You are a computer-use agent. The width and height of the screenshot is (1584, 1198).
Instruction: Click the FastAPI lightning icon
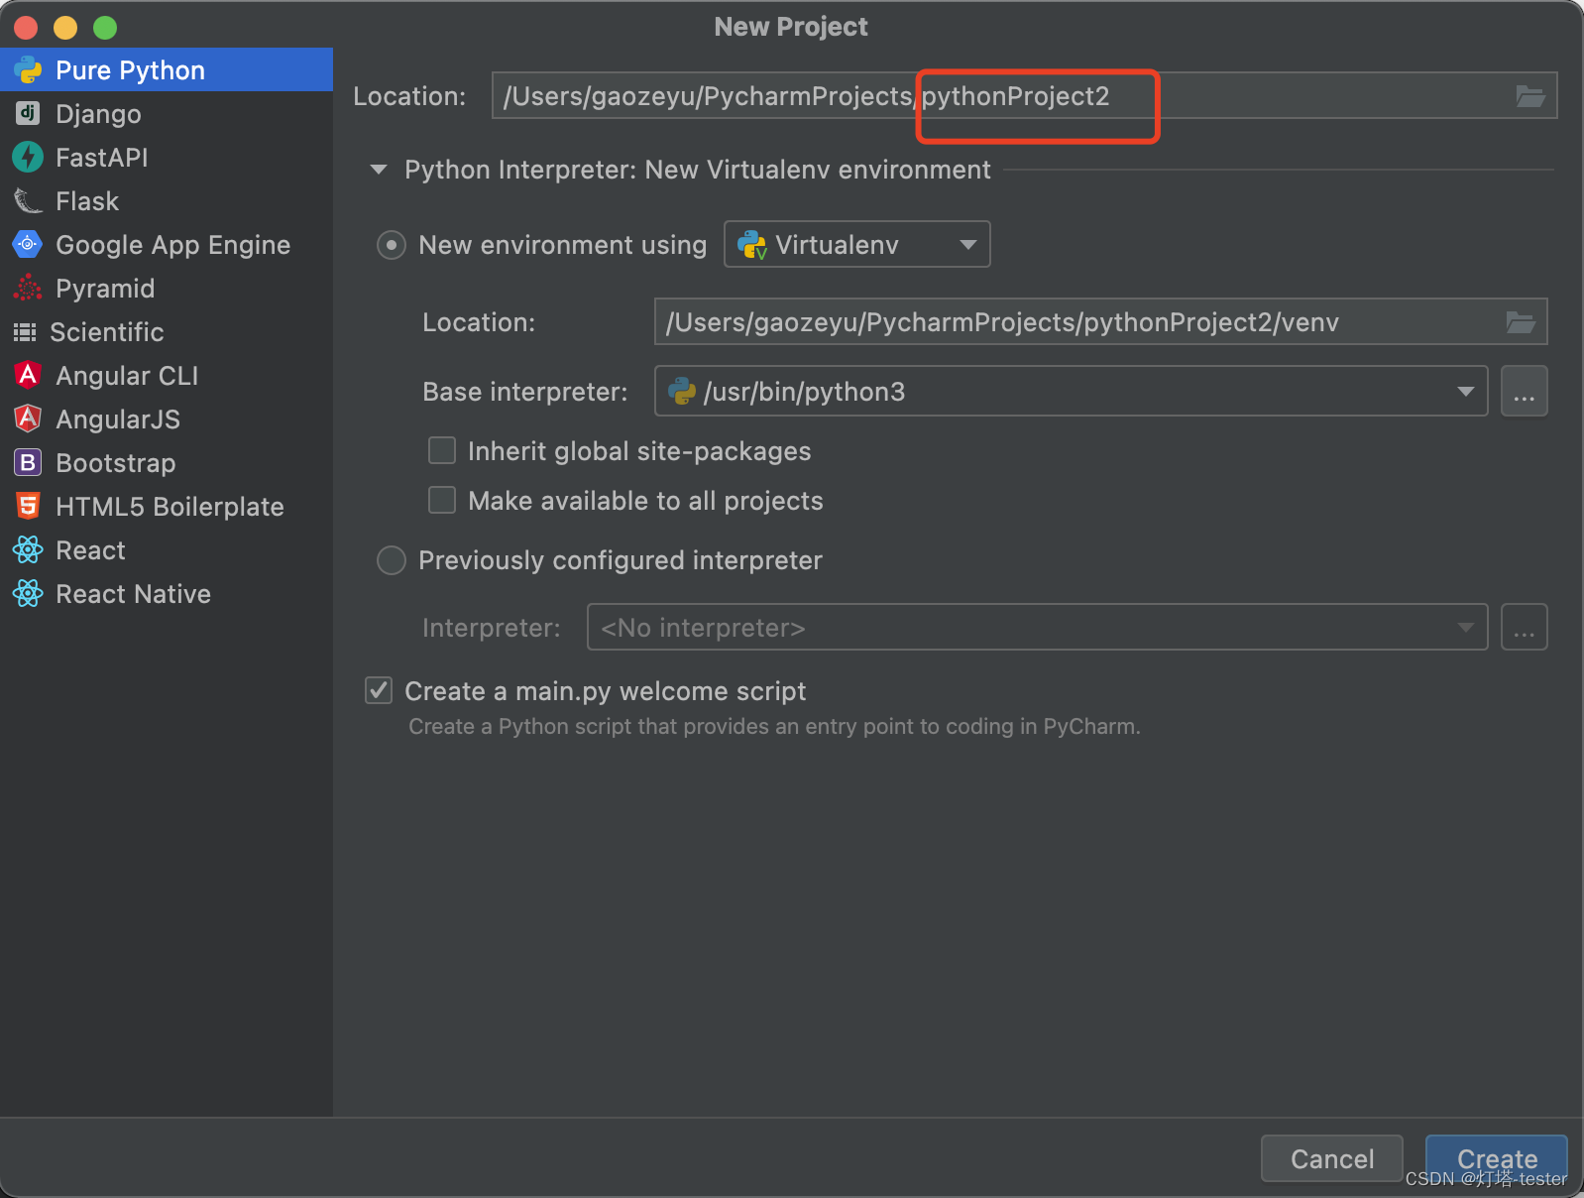pos(28,157)
